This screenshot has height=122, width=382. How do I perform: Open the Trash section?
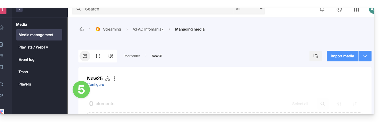[23, 72]
